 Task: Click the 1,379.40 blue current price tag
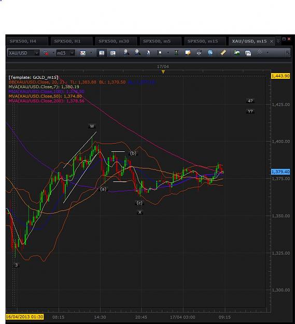pos(280,172)
